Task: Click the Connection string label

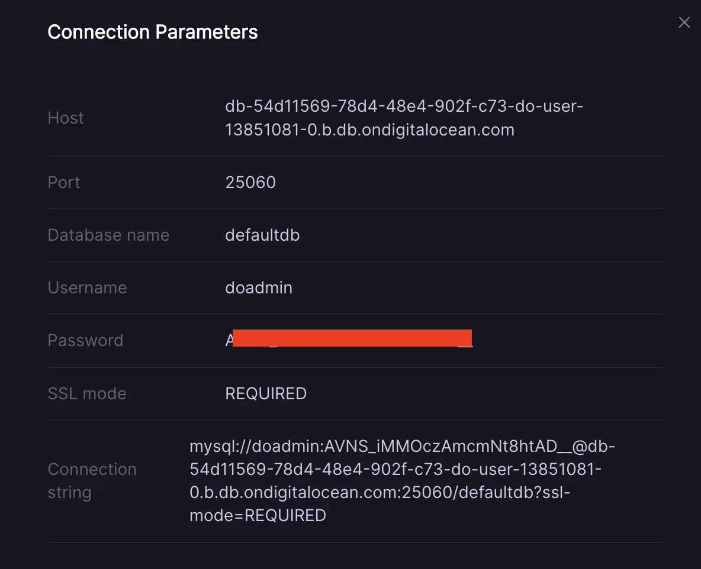Action: 92,480
